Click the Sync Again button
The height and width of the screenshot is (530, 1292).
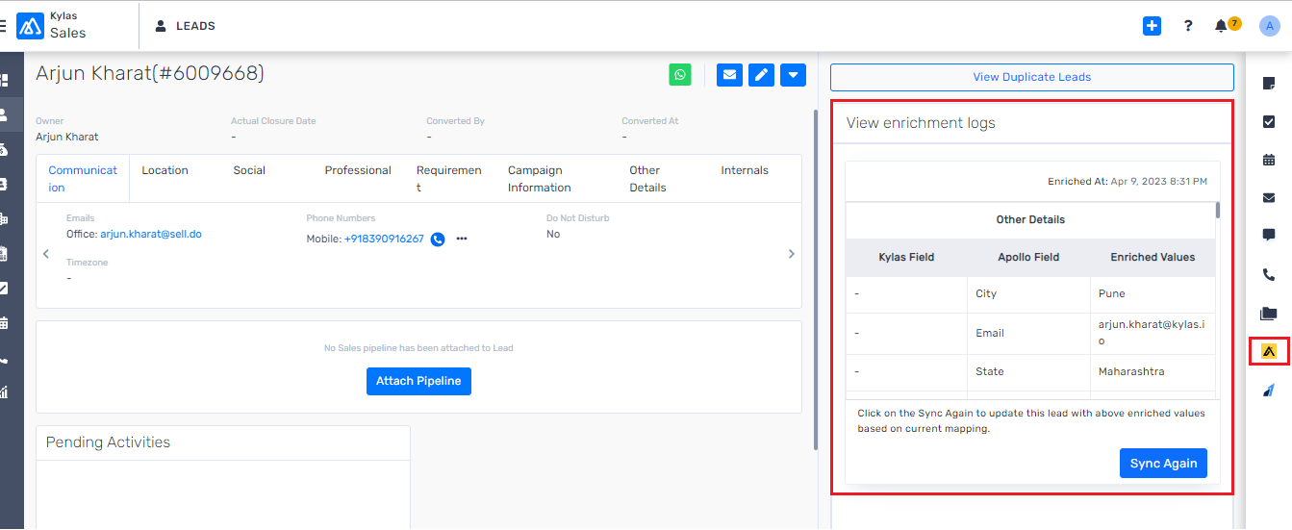(1163, 464)
